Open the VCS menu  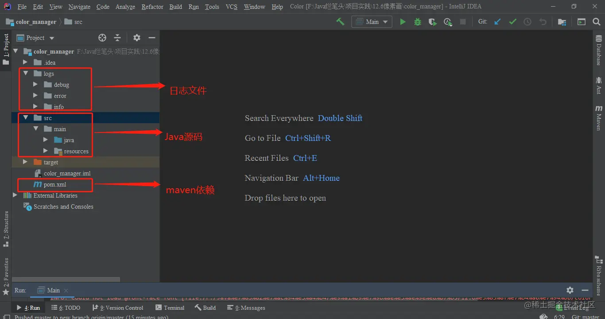[x=231, y=7]
